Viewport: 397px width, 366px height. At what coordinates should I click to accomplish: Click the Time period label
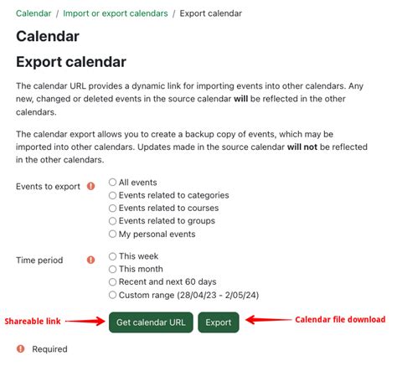[x=39, y=260]
